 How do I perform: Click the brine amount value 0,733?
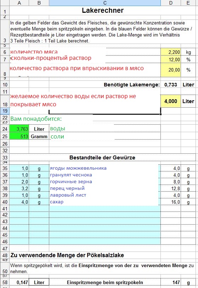(171, 85)
